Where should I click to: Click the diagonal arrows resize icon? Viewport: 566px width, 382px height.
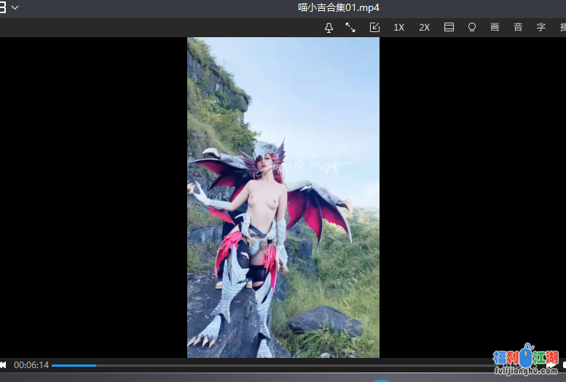(x=350, y=27)
